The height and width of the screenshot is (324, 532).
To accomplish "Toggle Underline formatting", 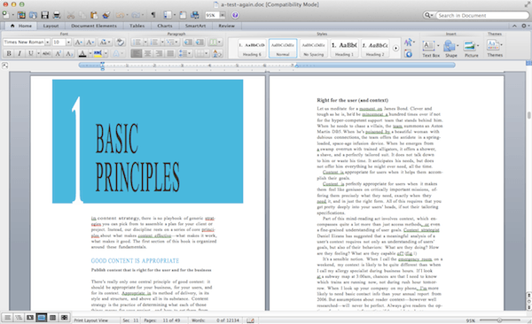I will pyautogui.click(x=30, y=53).
